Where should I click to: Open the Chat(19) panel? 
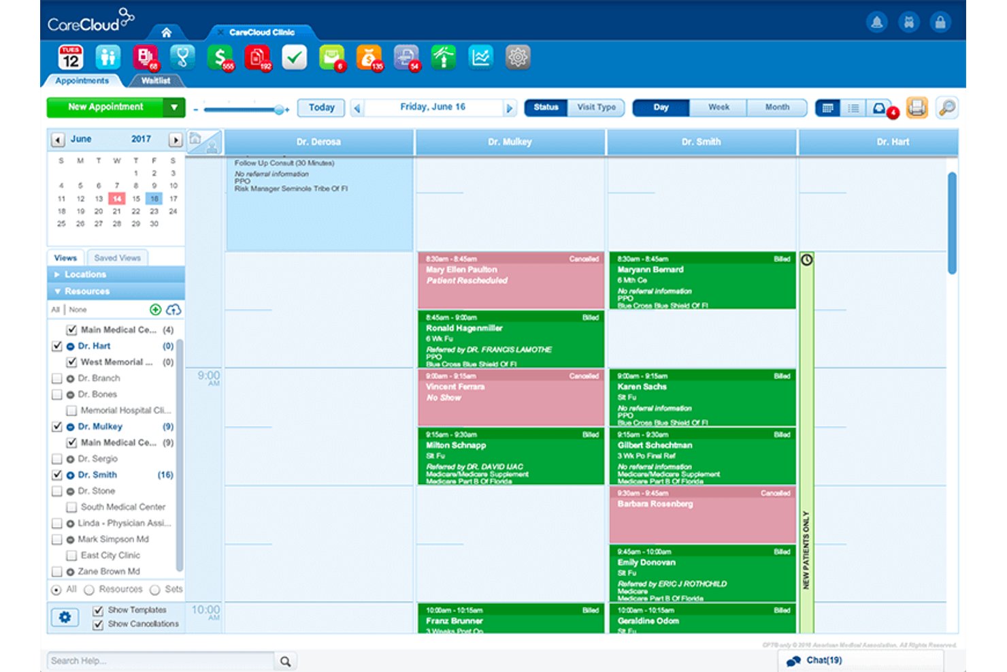[860, 660]
